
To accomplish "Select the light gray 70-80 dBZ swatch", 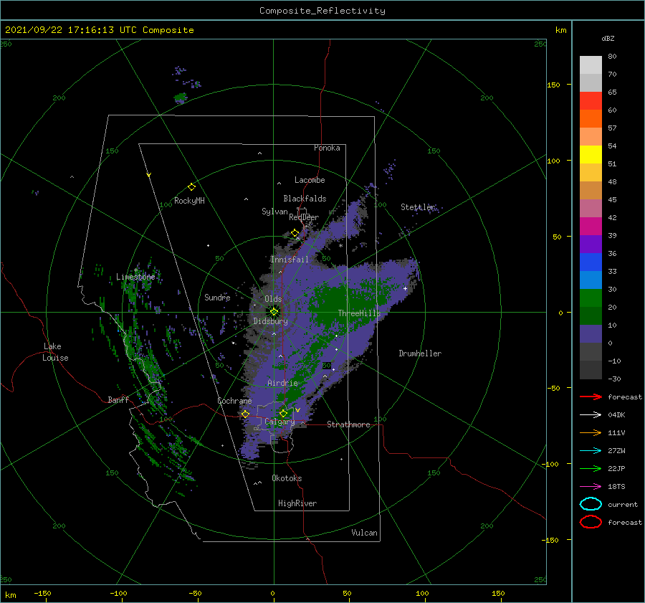I will (591, 65).
